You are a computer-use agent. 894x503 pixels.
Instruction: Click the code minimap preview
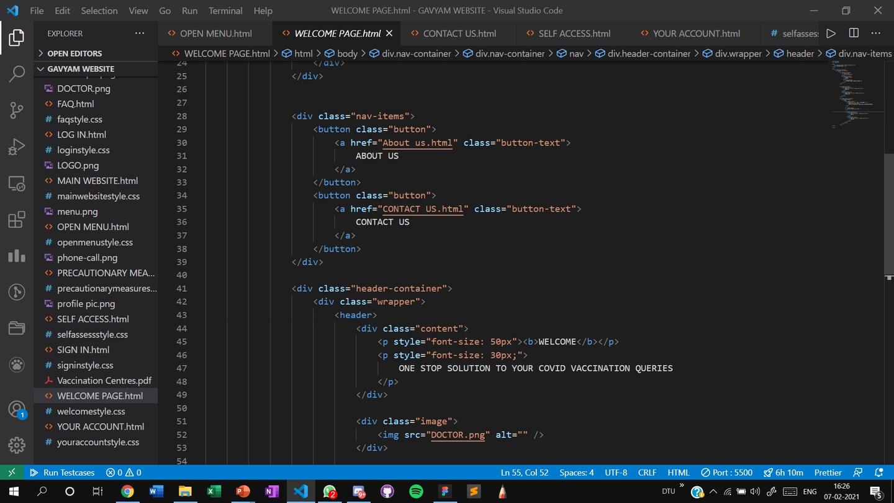(x=857, y=93)
